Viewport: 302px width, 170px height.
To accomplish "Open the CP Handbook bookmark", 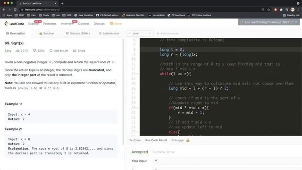I will [176, 15].
